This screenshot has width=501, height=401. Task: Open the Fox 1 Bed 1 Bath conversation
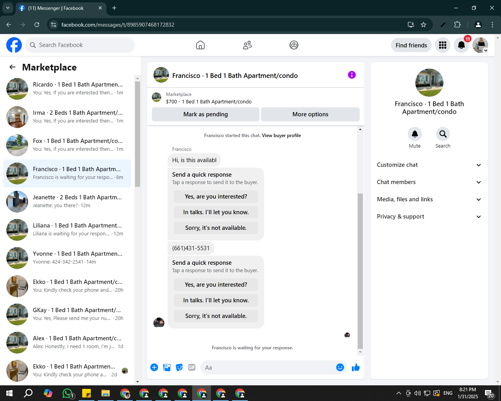(x=67, y=145)
